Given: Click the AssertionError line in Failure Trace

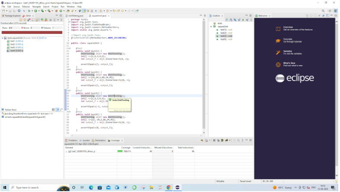Looking at the screenshot, I should tap(28, 114).
